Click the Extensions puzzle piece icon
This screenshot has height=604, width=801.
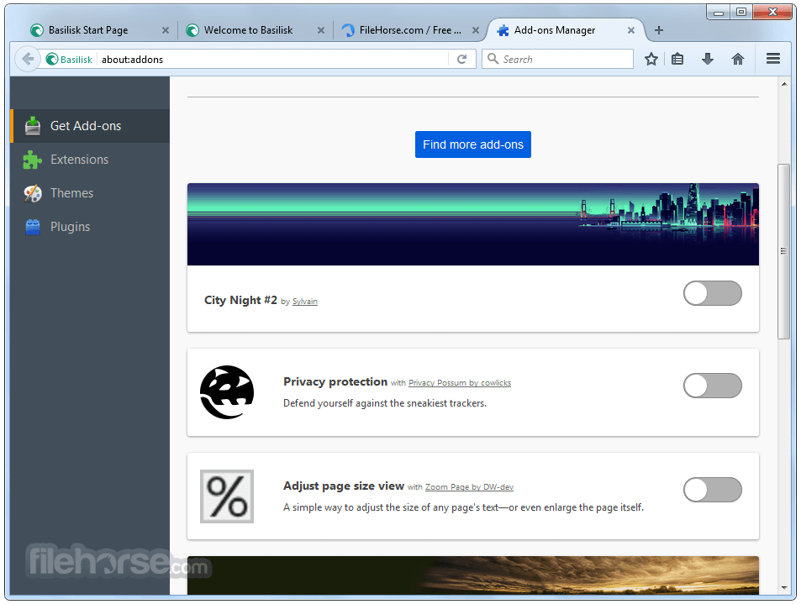tap(32, 160)
